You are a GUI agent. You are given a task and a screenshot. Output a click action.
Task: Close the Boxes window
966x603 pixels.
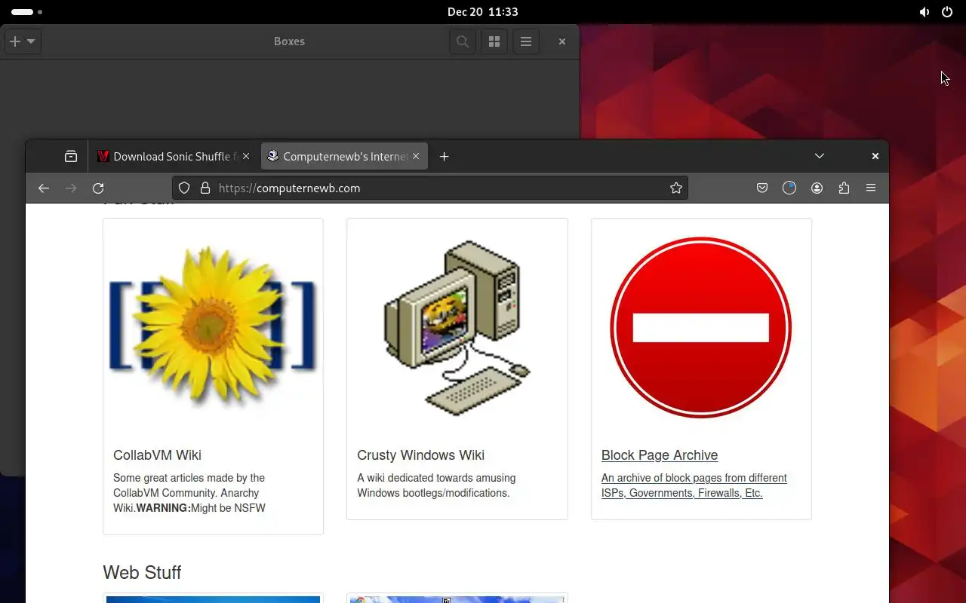(562, 41)
